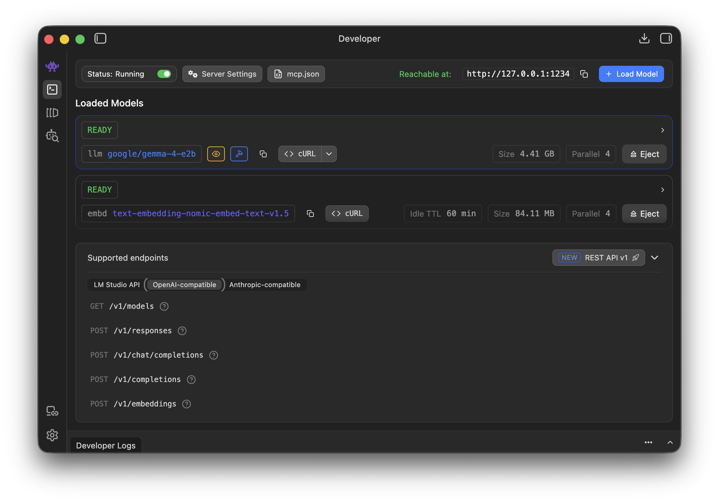
Task: Show help for POST /v1/completions
Action: (191, 380)
